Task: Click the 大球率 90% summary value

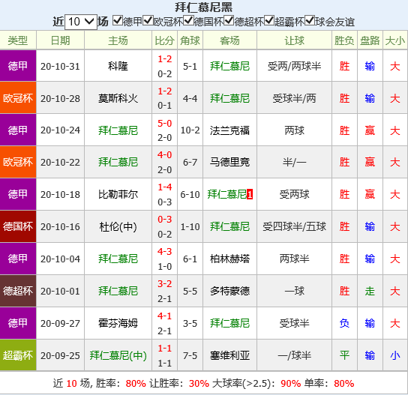Action: pos(291,384)
